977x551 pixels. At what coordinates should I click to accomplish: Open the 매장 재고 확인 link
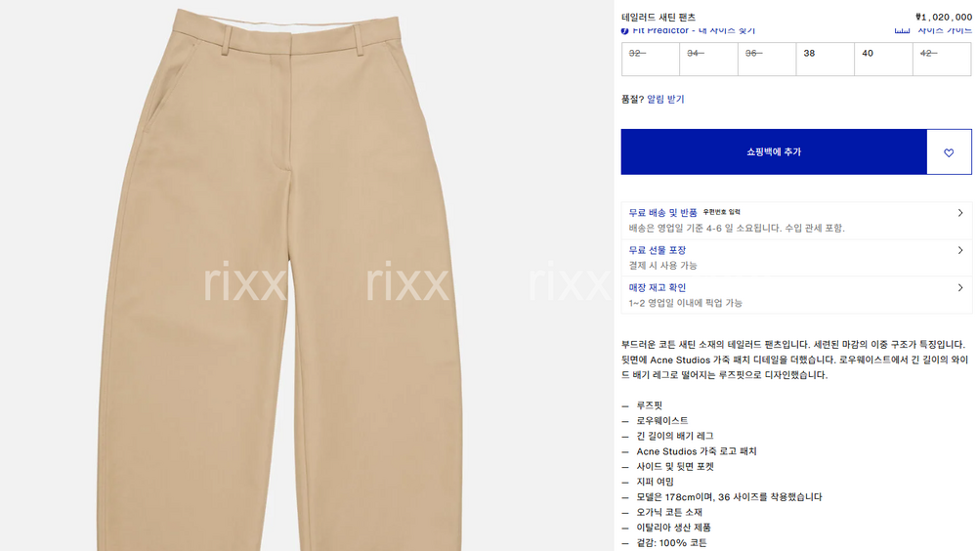tap(657, 287)
